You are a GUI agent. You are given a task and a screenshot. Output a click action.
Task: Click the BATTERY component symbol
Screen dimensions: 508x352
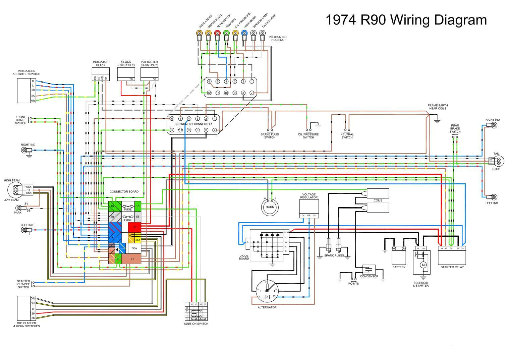(x=400, y=256)
